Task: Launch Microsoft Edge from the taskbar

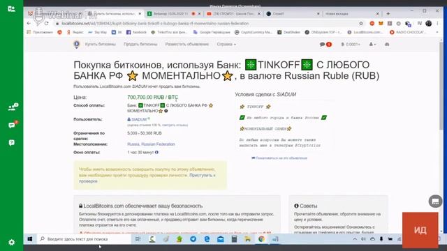Action: [x=207, y=239]
